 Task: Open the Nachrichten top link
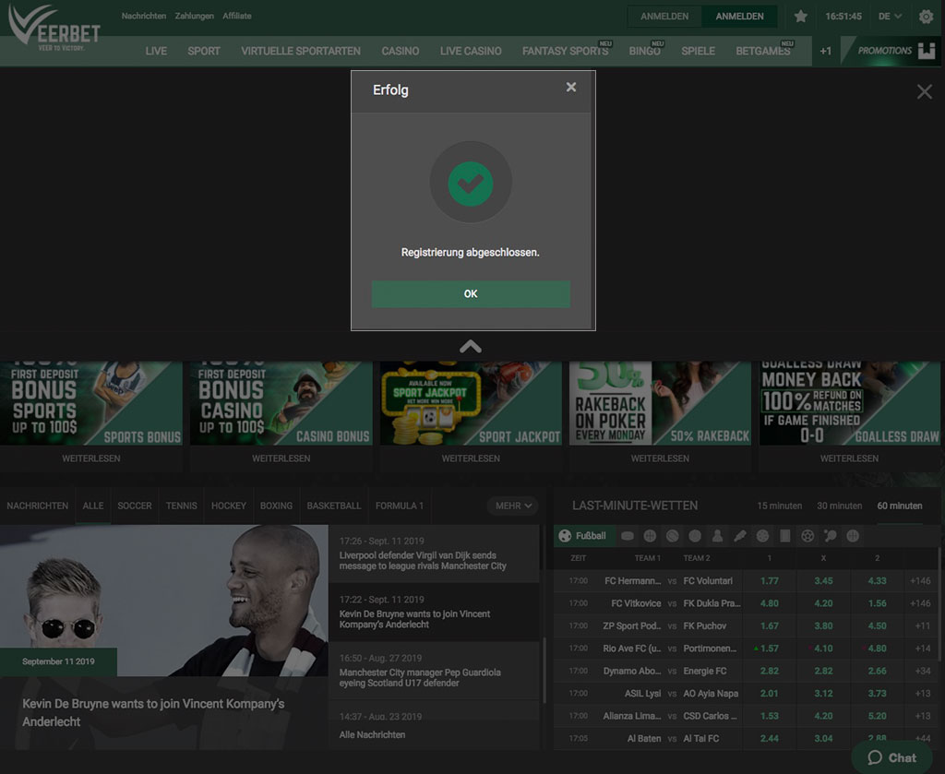tap(143, 17)
